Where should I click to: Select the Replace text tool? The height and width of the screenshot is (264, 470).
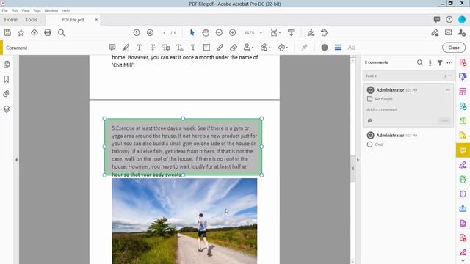click(166, 48)
